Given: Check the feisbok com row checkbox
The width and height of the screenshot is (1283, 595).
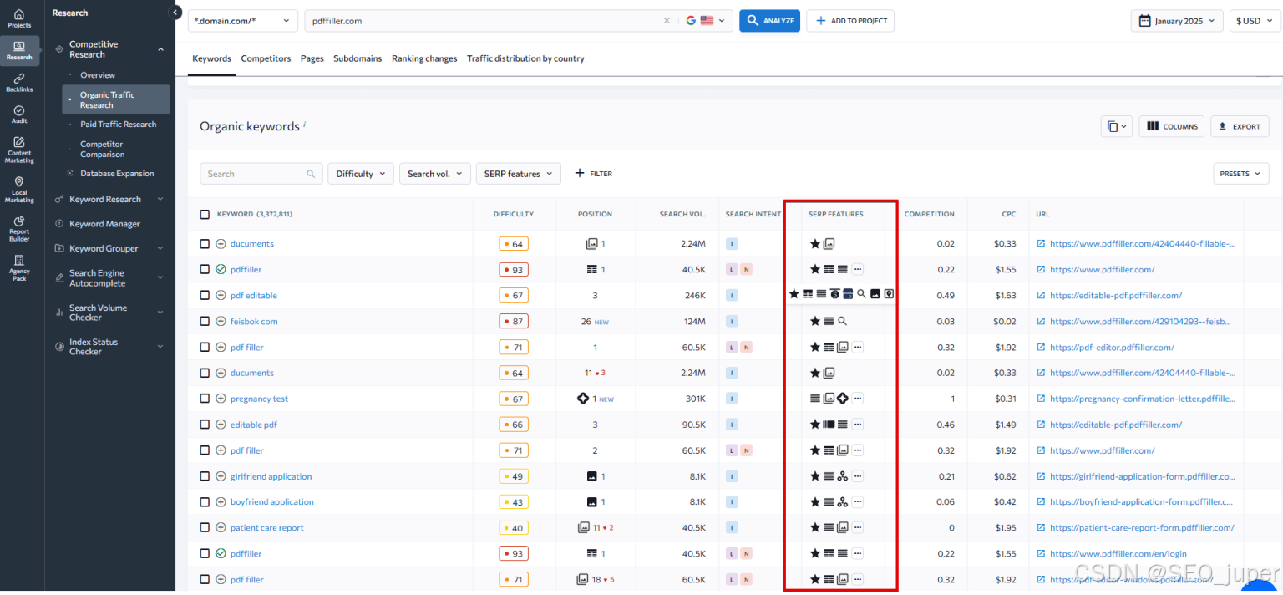Looking at the screenshot, I should point(205,321).
